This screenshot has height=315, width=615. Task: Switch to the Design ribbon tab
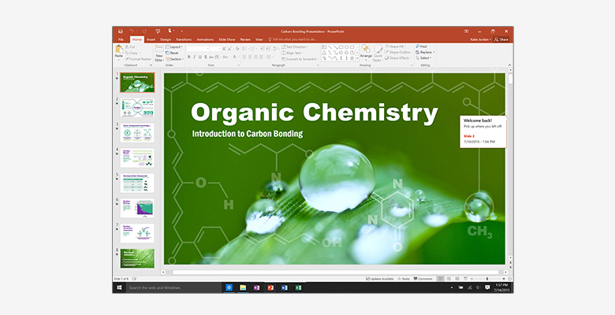(166, 39)
